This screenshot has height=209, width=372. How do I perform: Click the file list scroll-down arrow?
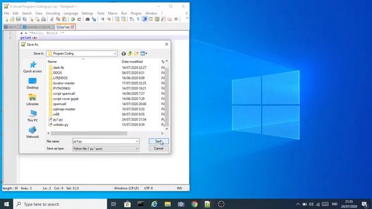[167, 129]
